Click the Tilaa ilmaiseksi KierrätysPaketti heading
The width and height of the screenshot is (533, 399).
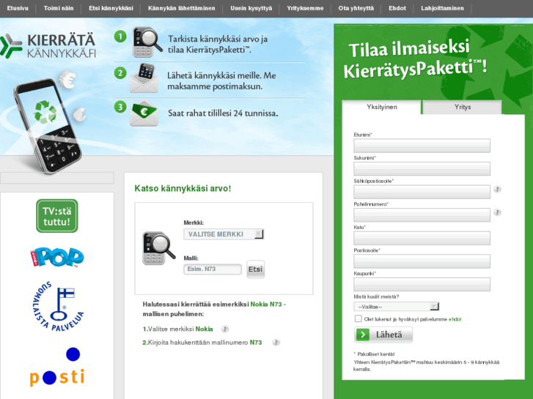(415, 59)
